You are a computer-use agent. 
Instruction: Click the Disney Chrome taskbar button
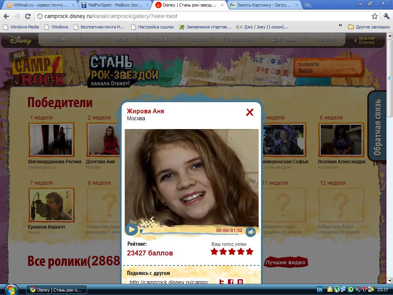[57, 290]
